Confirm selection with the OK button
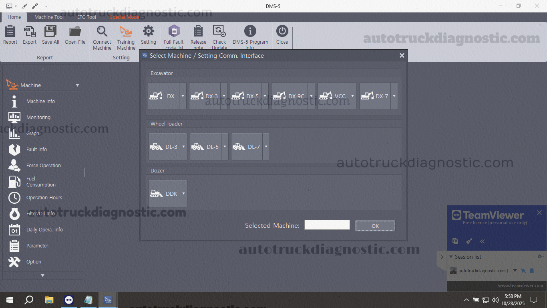547x308 pixels. pos(375,225)
